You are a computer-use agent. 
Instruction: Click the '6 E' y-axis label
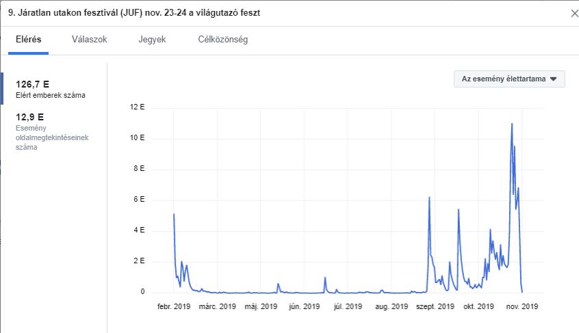pos(140,200)
